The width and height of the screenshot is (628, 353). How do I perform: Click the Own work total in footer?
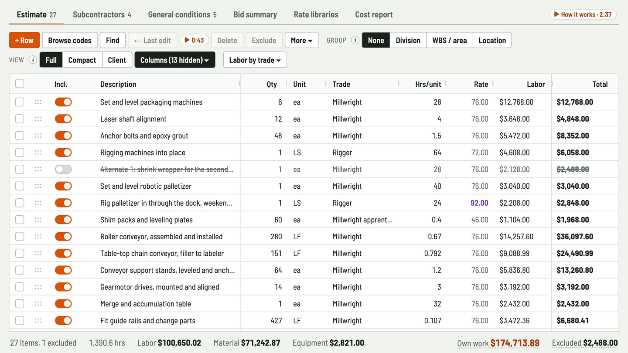pos(498,343)
